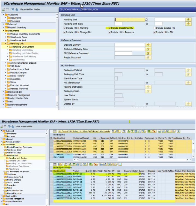Image resolution: width=196 pixels, height=206 pixels.
Task: Click Sort Ascending icon in Handling Unit Content toolbar
Action: click(70, 164)
